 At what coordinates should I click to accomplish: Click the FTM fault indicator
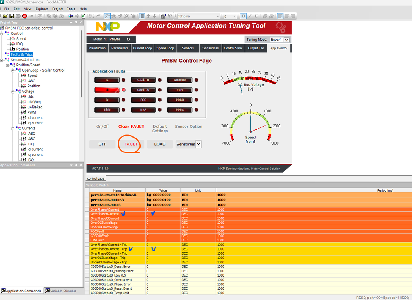pyautogui.click(x=180, y=90)
